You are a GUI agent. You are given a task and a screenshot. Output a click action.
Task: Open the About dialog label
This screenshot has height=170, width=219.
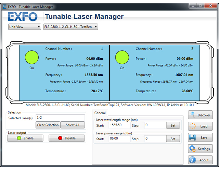point(204,160)
